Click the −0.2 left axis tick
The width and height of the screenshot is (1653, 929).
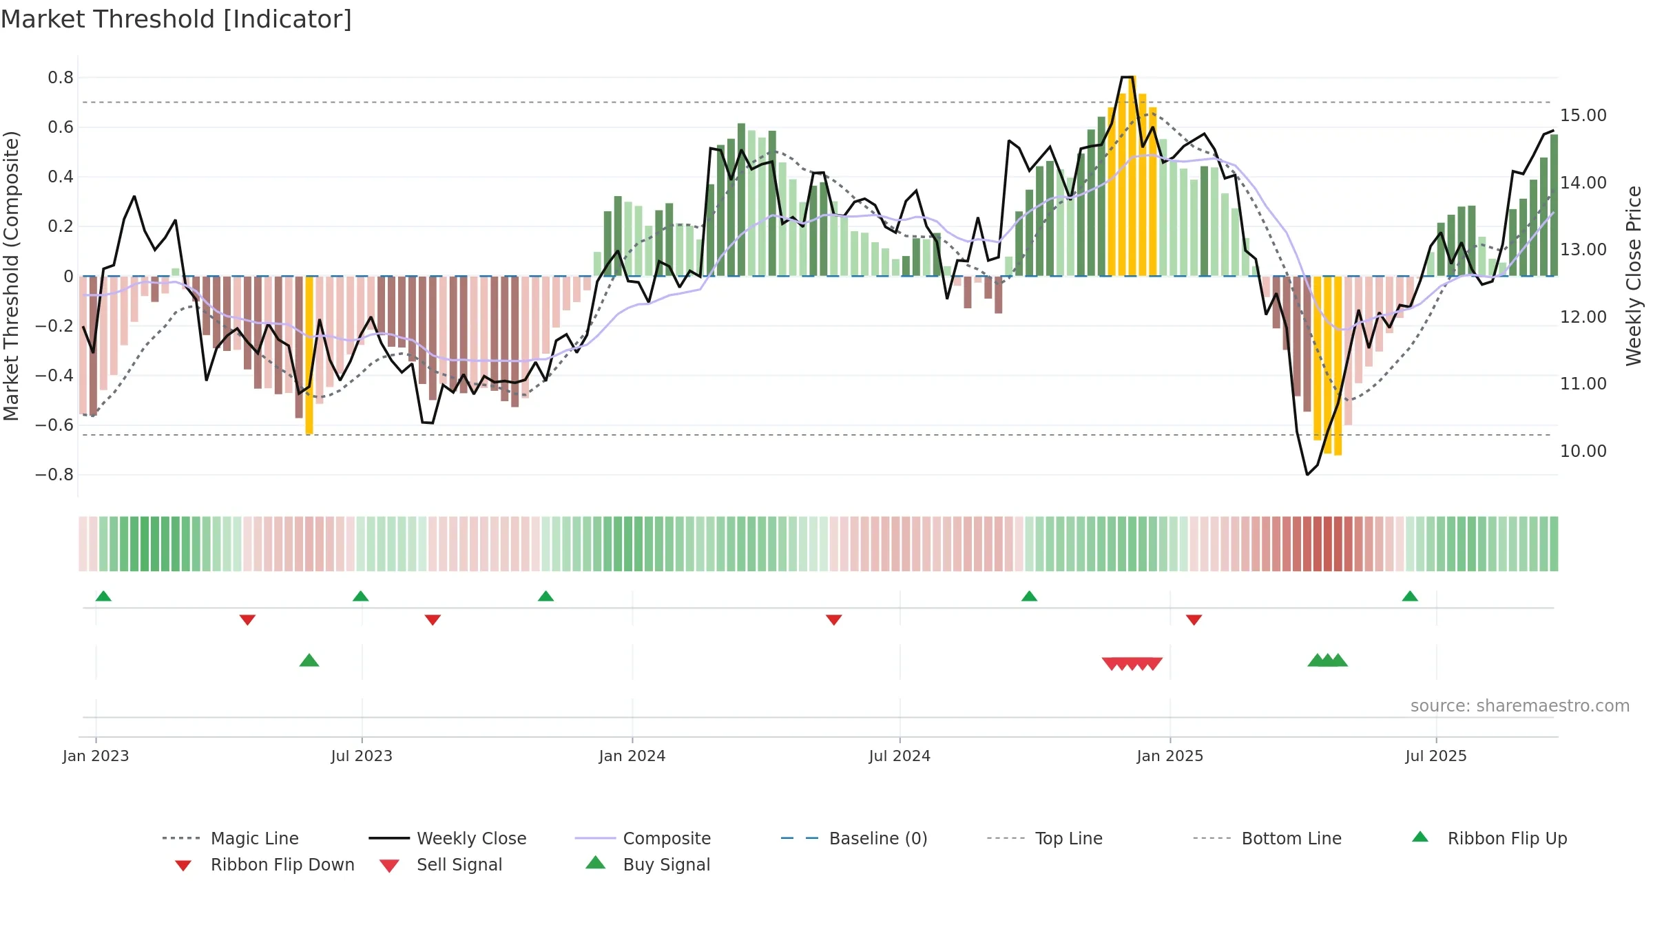point(54,325)
